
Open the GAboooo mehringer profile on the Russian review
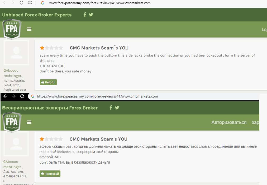tap(12, 164)
